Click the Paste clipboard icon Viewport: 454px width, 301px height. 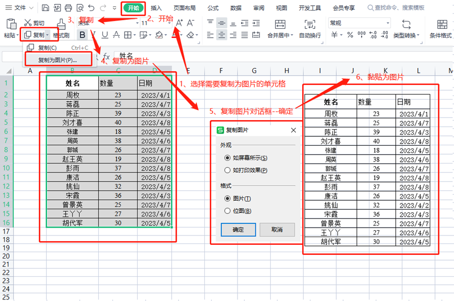pyautogui.click(x=11, y=24)
